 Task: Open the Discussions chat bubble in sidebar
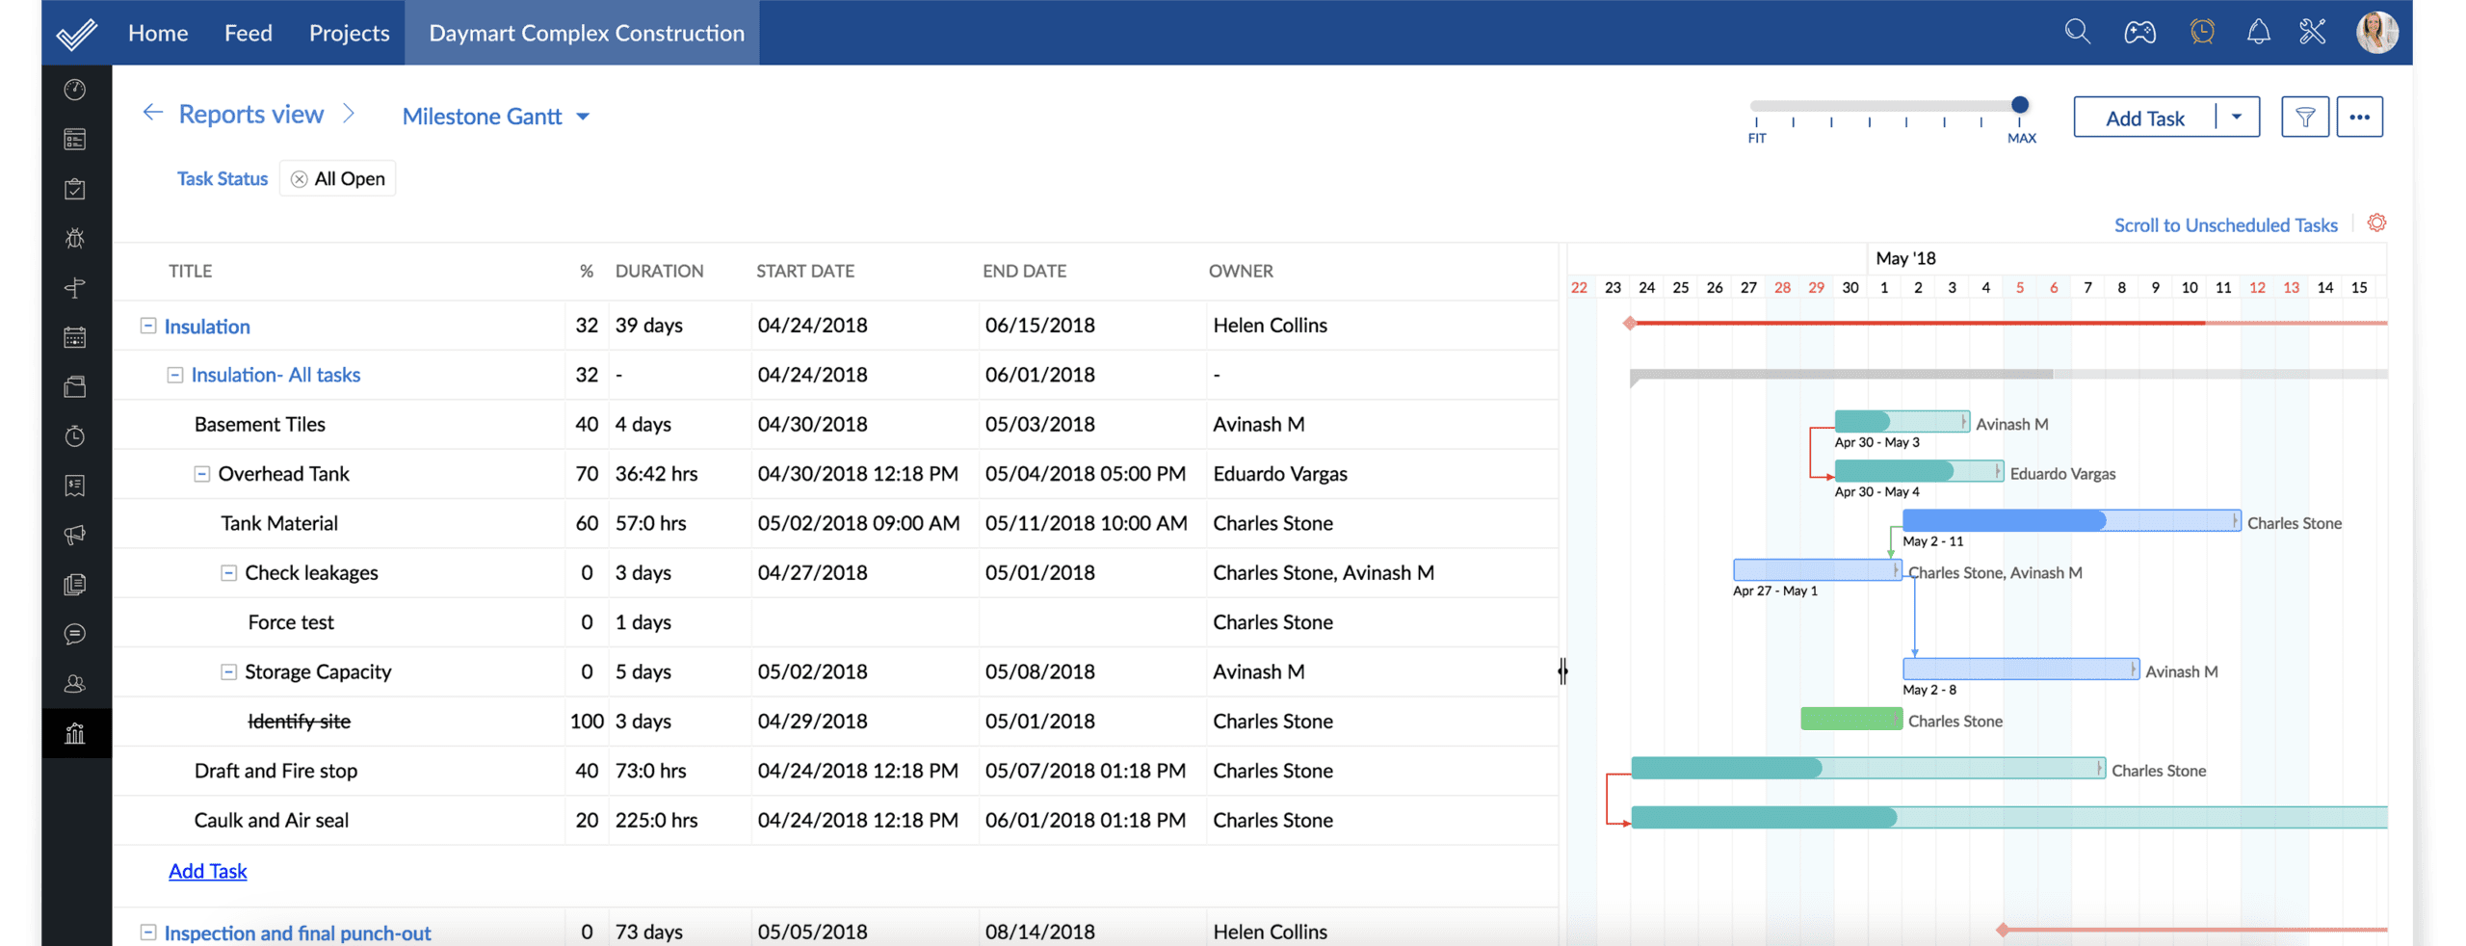click(75, 634)
